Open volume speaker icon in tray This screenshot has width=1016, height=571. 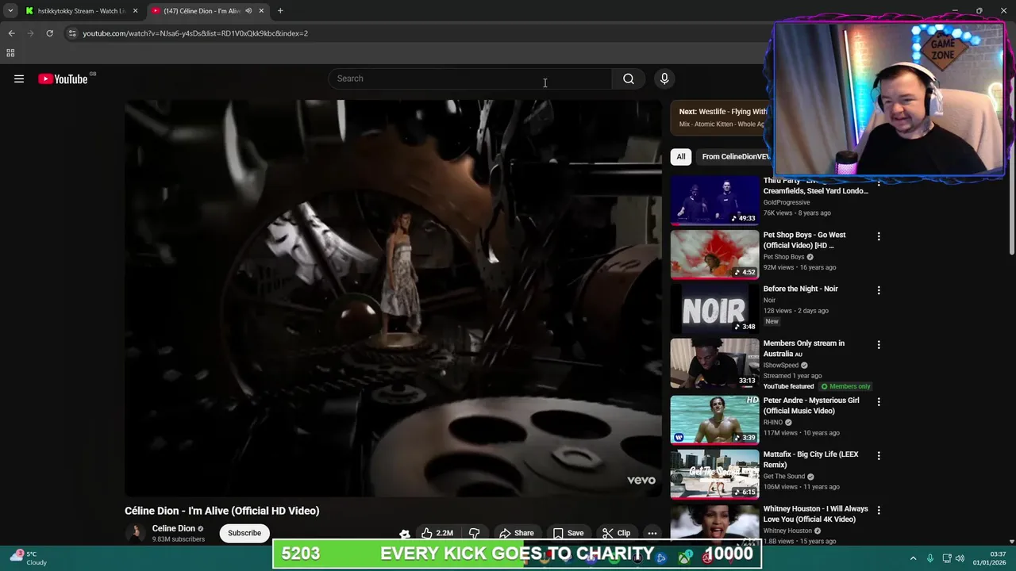pyautogui.click(x=960, y=558)
